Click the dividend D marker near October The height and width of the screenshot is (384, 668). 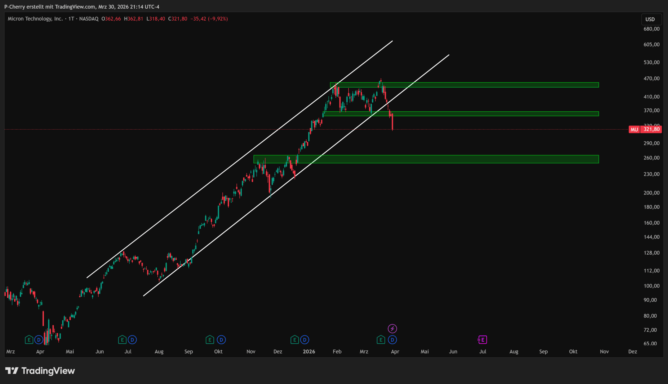pos(221,340)
